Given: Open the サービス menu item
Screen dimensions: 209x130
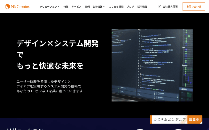Looking at the screenshot, I should click(76, 6).
